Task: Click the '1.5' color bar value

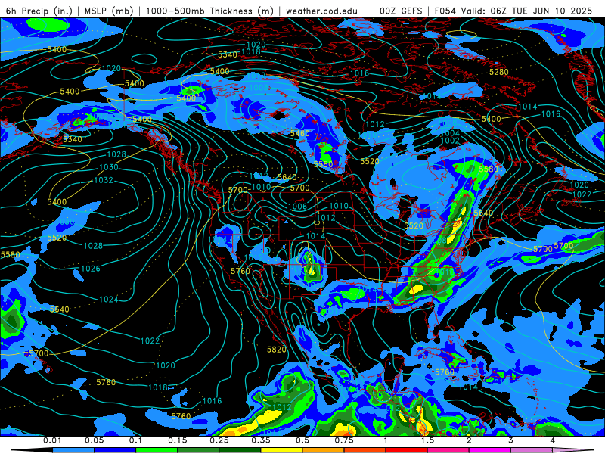Action: pyautogui.click(x=427, y=440)
